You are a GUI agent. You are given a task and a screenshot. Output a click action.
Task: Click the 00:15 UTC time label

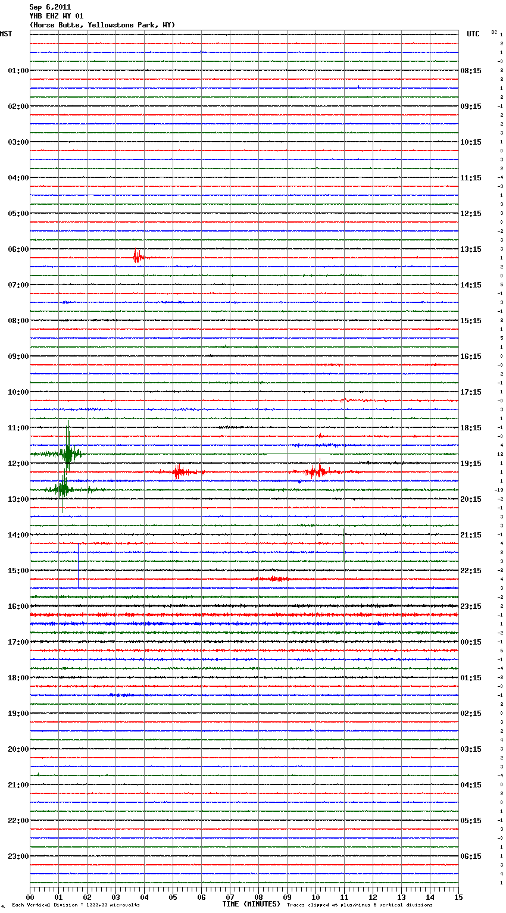coord(471,642)
